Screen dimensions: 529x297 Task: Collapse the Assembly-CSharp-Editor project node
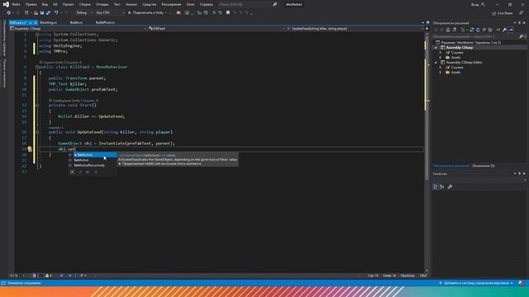(x=436, y=63)
